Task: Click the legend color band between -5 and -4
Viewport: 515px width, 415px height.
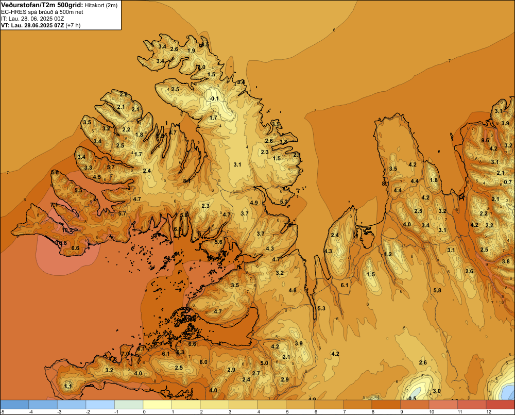Action: pos(14,405)
